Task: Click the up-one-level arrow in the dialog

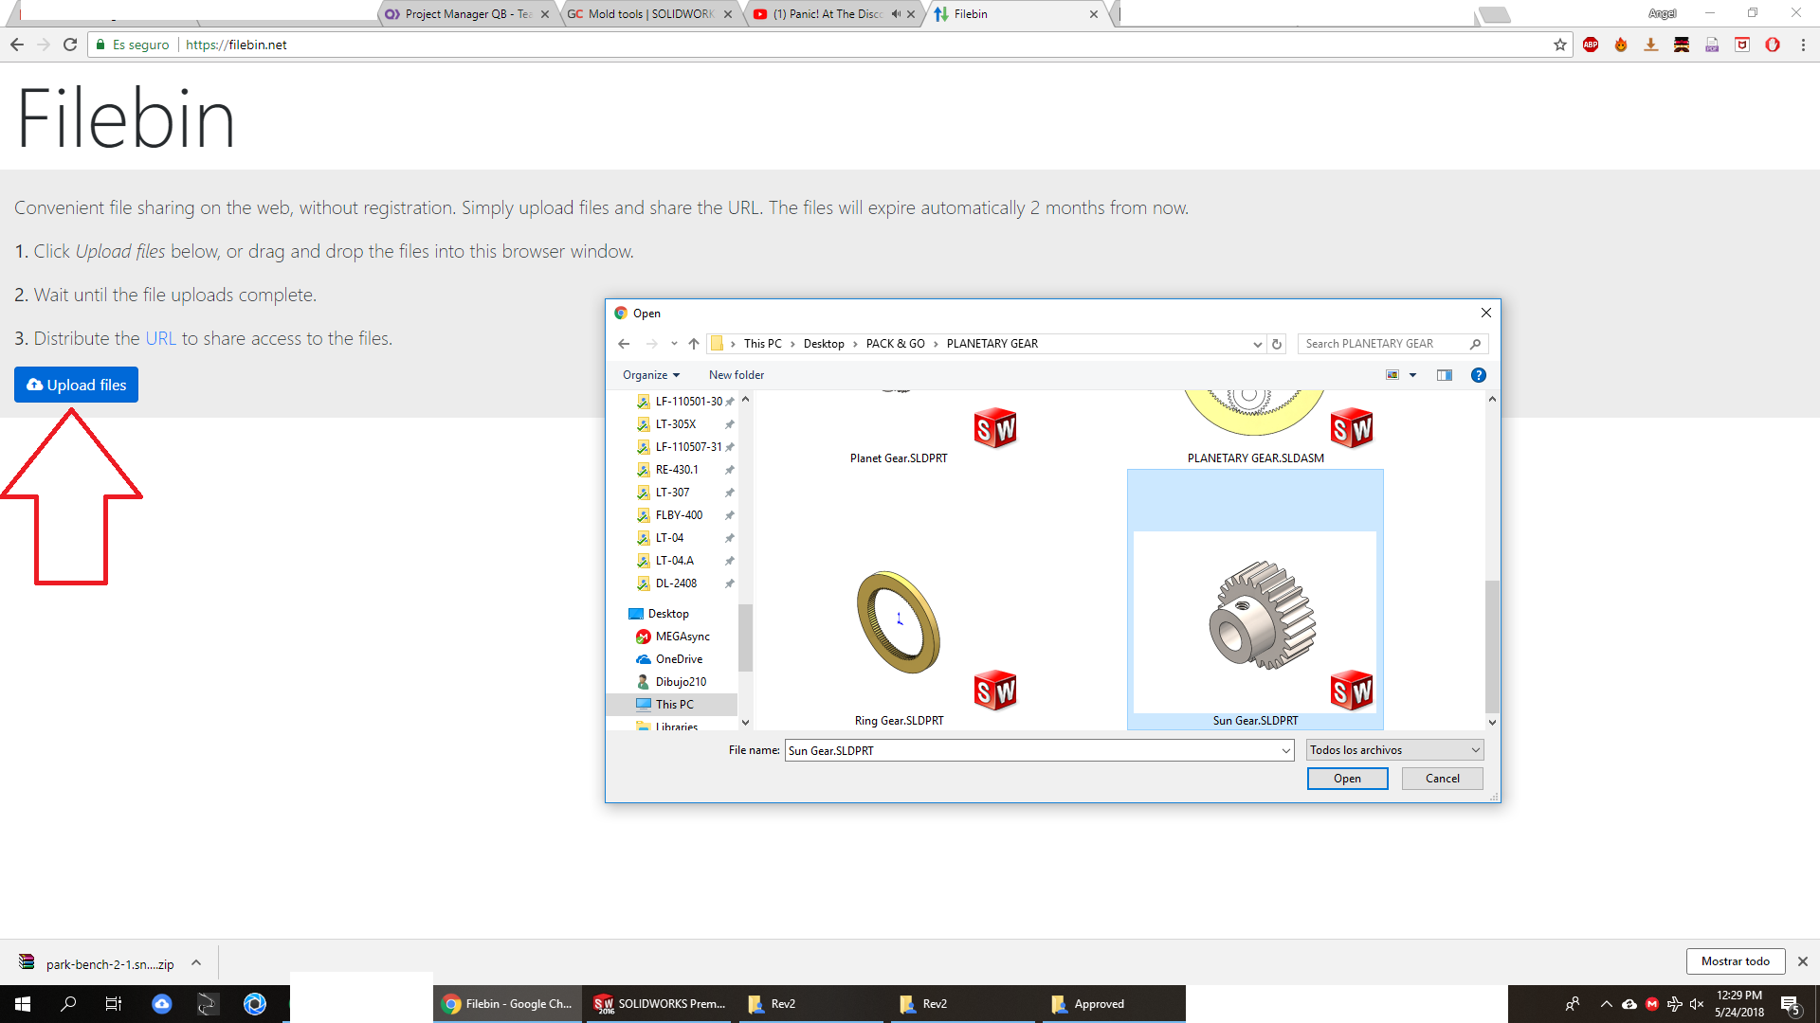Action: point(694,344)
